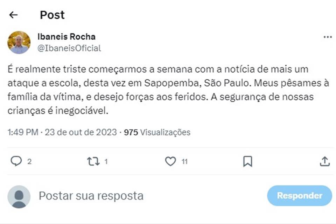Bookmark this post
The width and height of the screenshot is (336, 224).
tap(248, 161)
